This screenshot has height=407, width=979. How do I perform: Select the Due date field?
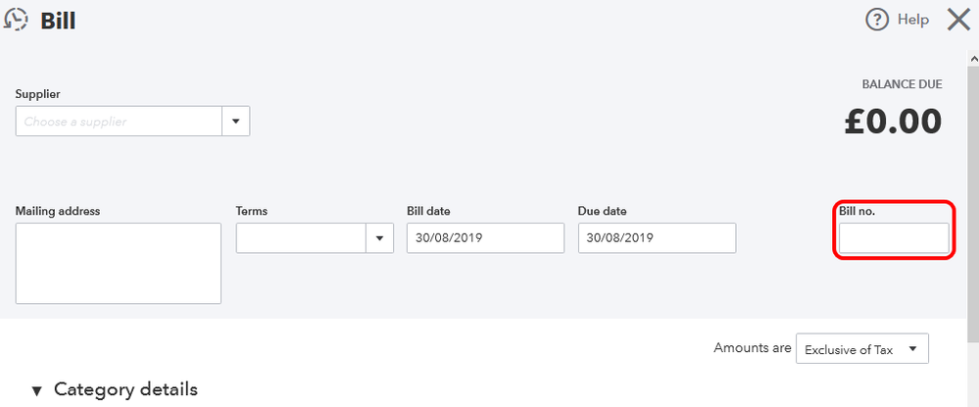[x=657, y=238]
